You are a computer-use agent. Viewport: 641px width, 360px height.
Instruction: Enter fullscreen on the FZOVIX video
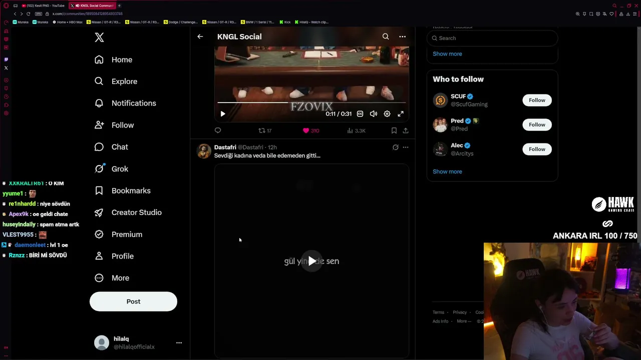(x=401, y=114)
